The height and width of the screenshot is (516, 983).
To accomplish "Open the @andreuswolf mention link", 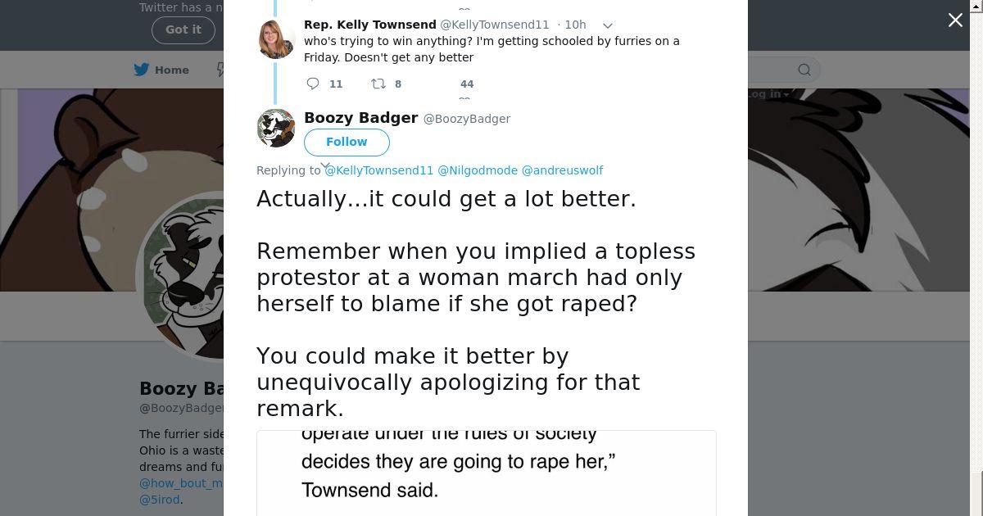I will [x=562, y=170].
